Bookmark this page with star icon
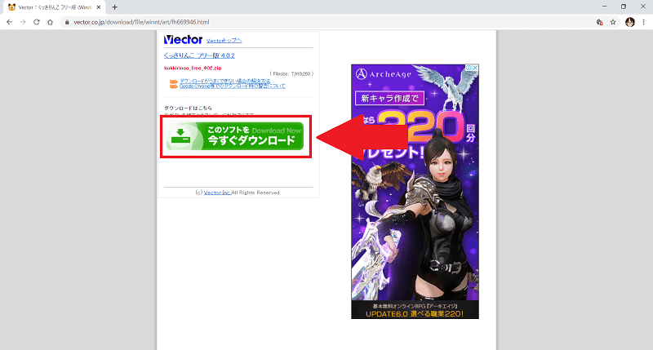This screenshot has height=350, width=653. pos(613,22)
